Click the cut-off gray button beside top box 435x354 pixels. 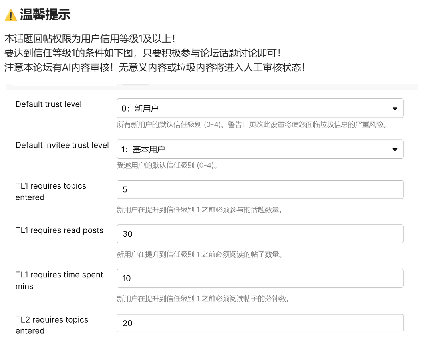135,84
